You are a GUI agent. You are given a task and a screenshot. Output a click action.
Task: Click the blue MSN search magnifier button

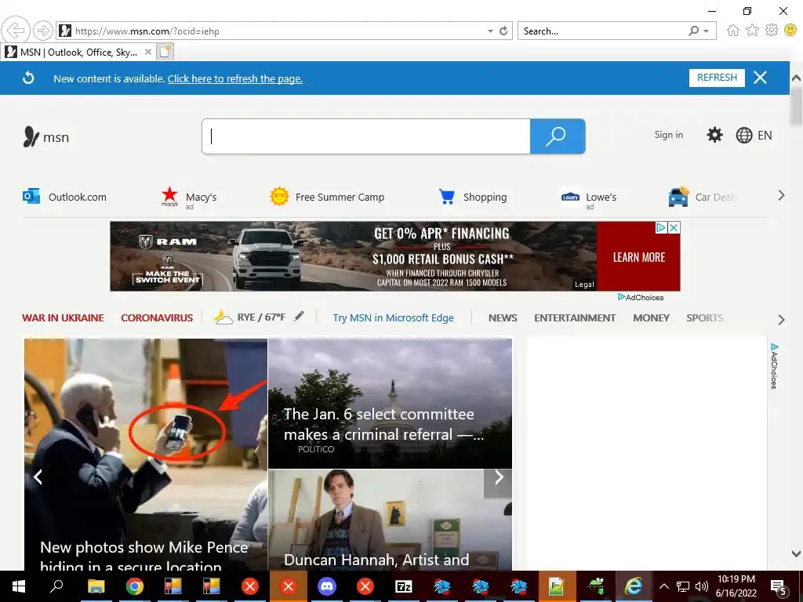tap(558, 136)
